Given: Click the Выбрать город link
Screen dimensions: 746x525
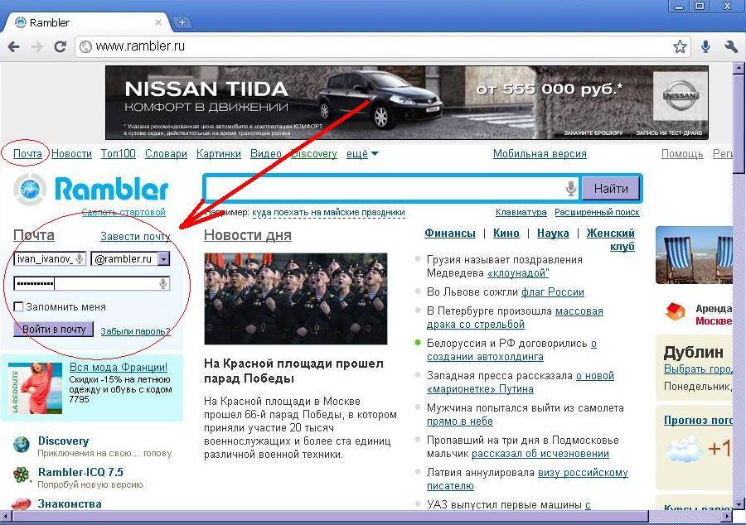Looking at the screenshot, I should 698,368.
